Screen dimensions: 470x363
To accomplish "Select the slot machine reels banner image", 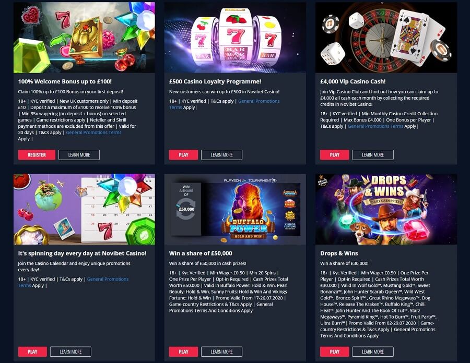I will pyautogui.click(x=235, y=38).
